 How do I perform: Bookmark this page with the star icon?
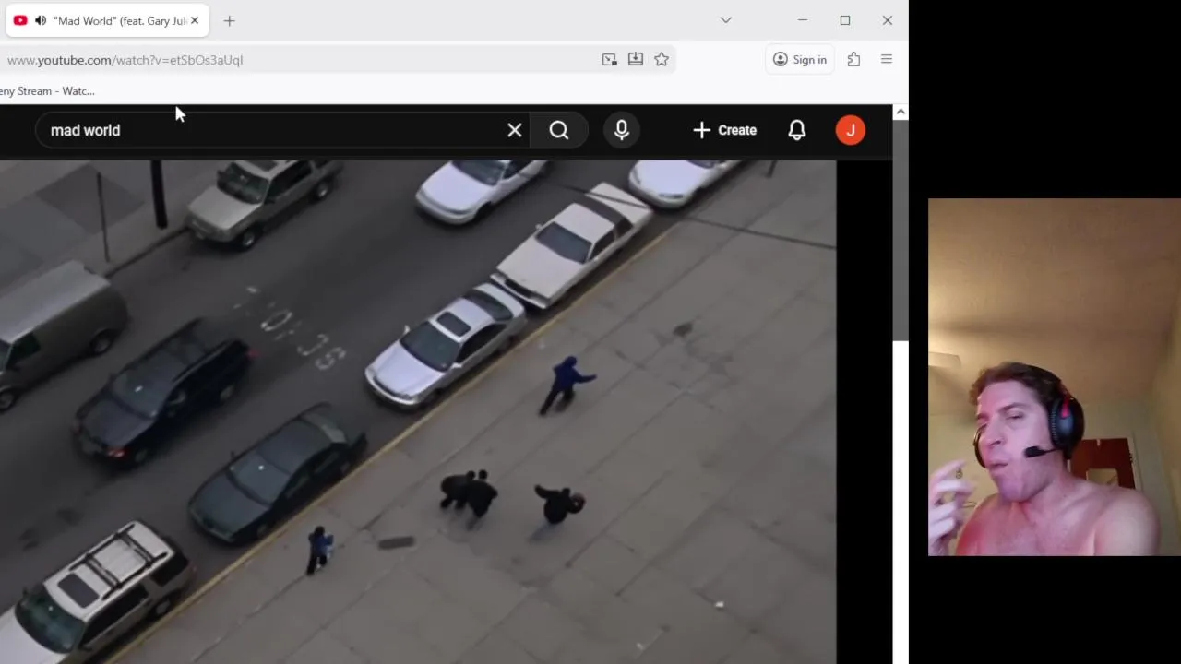coord(662,59)
